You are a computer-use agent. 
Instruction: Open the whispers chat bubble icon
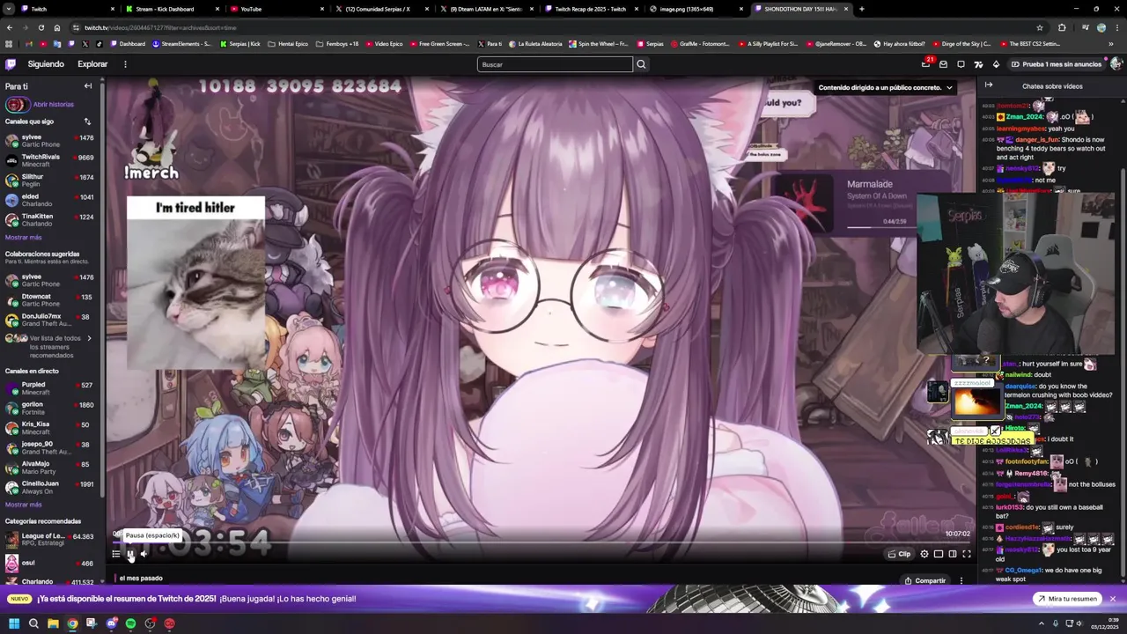[961, 64]
